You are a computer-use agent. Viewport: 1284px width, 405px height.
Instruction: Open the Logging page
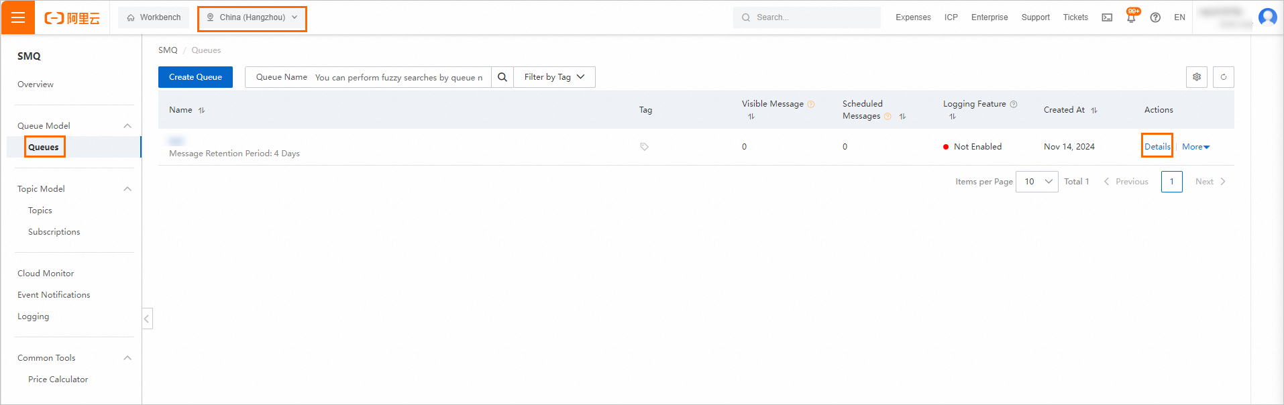pyautogui.click(x=34, y=316)
